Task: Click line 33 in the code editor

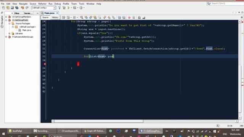Action: click(144, 56)
